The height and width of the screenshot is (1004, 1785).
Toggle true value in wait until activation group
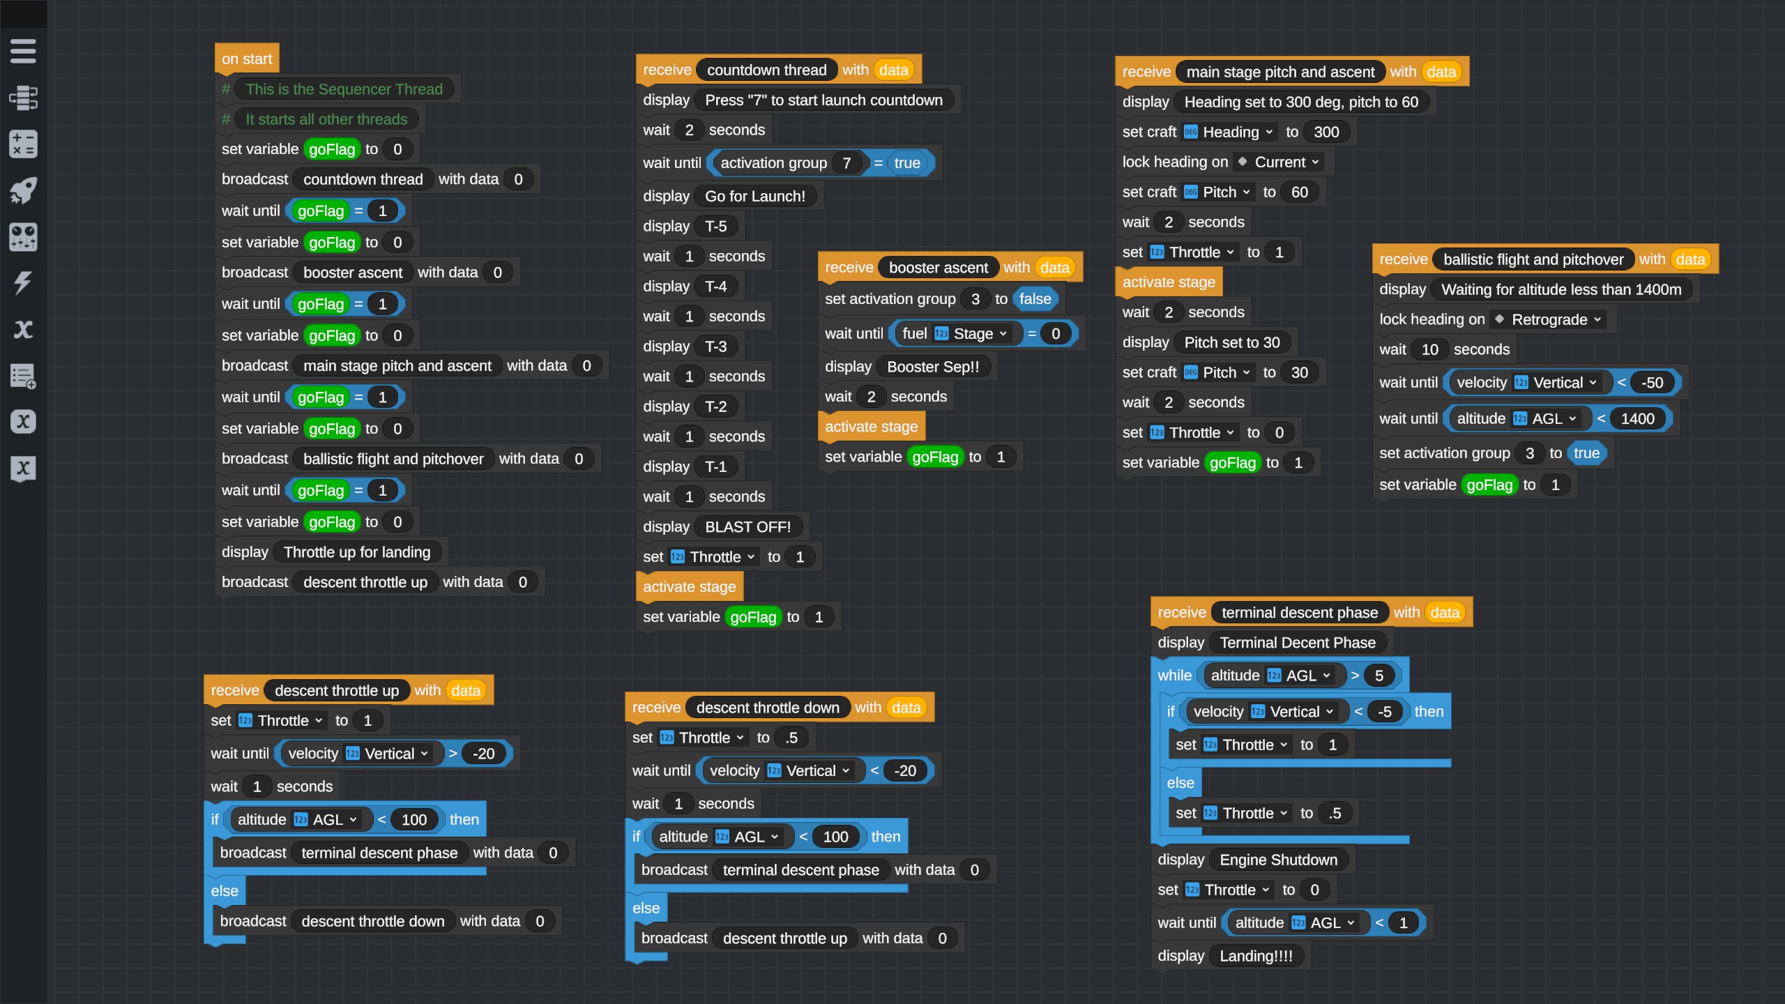click(906, 163)
